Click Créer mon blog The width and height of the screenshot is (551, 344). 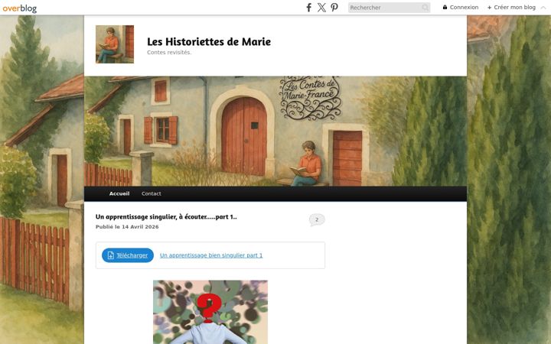click(x=511, y=7)
